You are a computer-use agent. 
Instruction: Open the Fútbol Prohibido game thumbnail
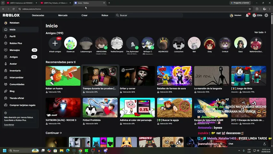pyautogui.click(x=100, y=107)
